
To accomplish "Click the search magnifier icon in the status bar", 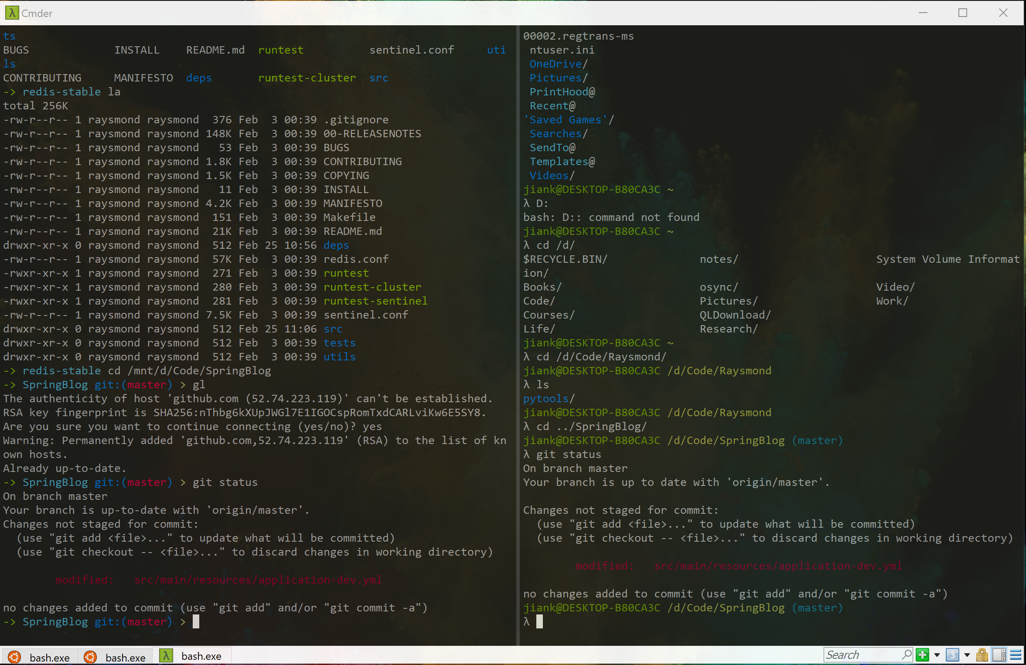I will pyautogui.click(x=907, y=655).
